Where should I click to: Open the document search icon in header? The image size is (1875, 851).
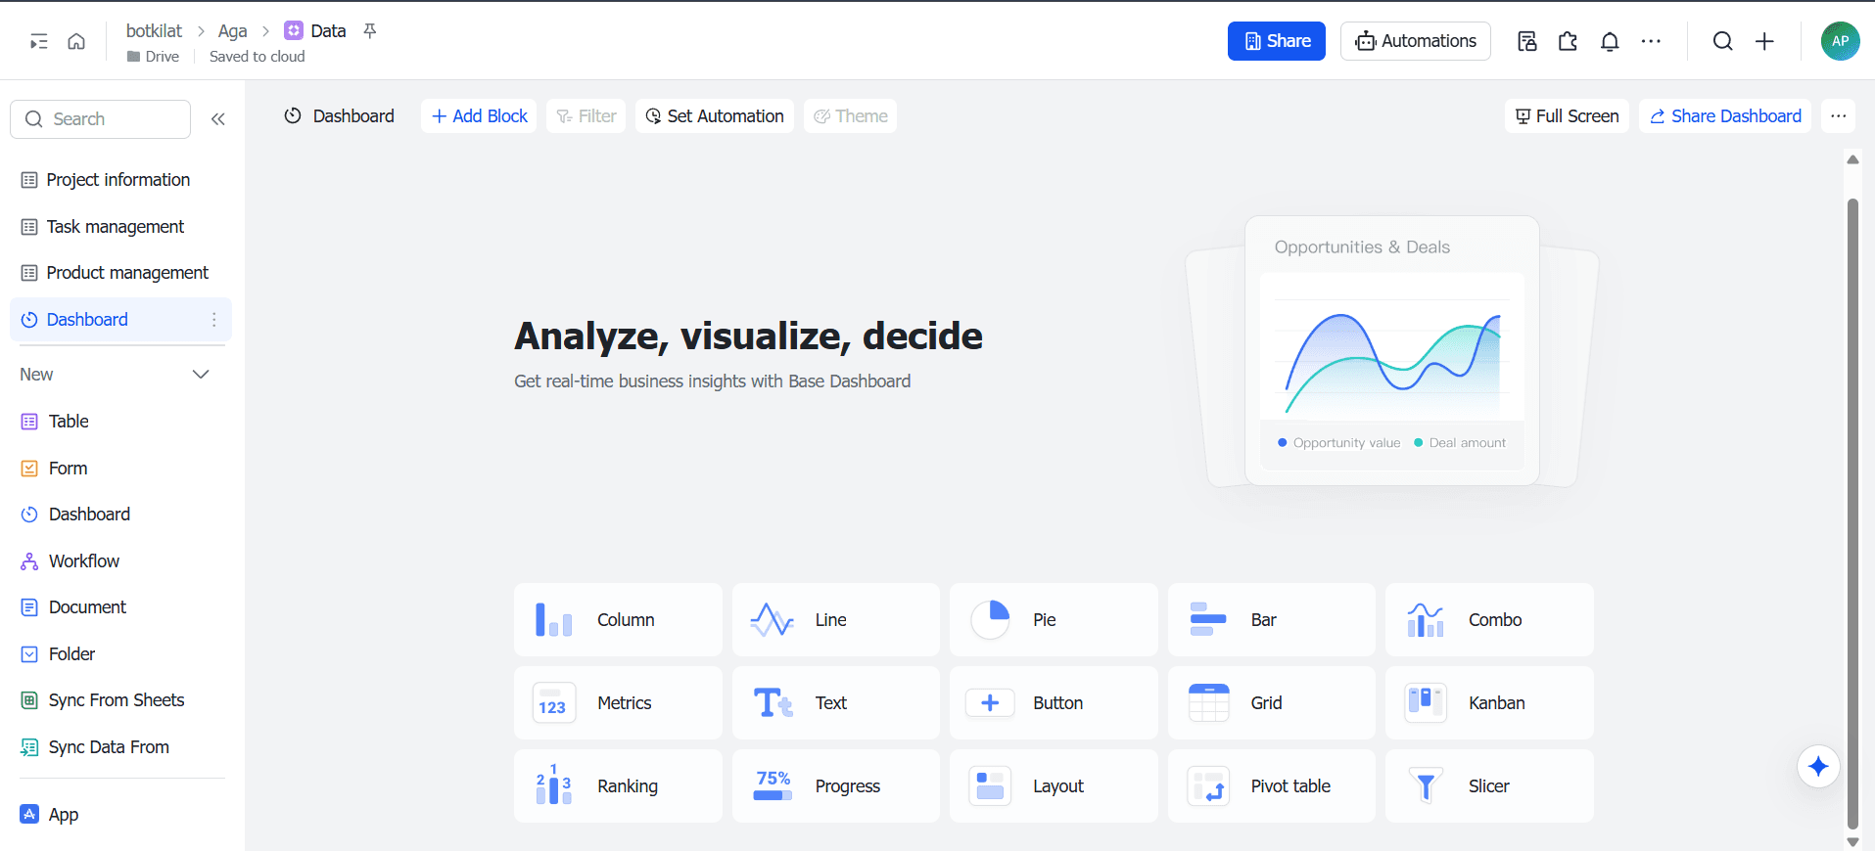[x=1527, y=41]
